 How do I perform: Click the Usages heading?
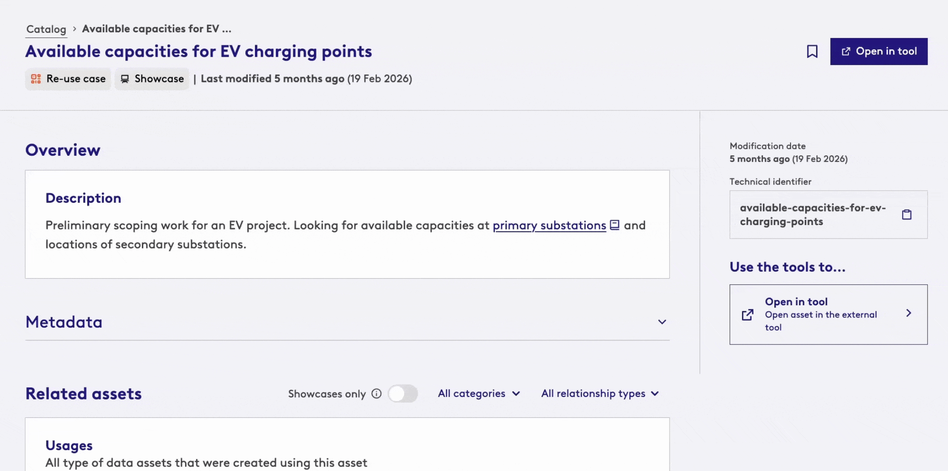point(69,445)
